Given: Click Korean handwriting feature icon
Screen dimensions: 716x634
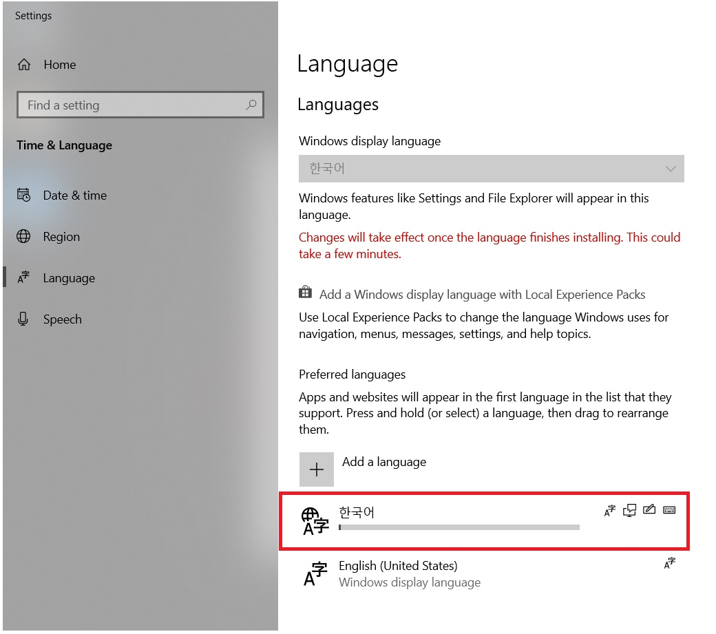Looking at the screenshot, I should 649,509.
